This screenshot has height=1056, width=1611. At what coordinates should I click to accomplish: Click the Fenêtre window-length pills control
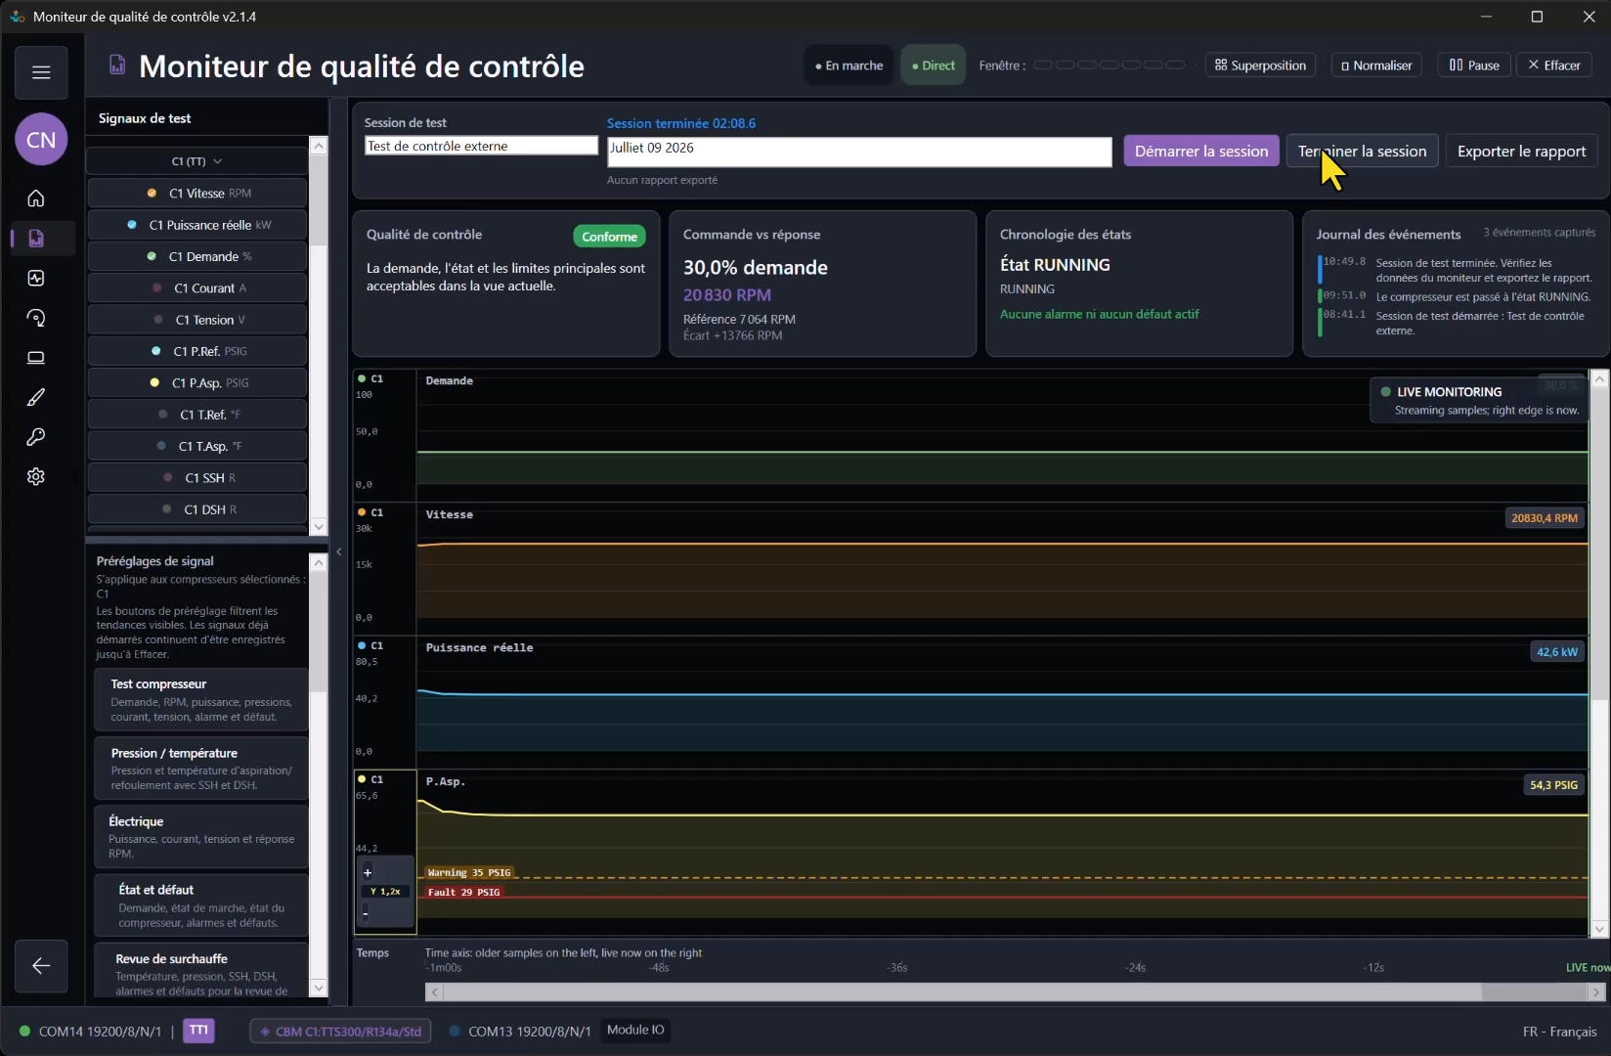pyautogui.click(x=1110, y=66)
